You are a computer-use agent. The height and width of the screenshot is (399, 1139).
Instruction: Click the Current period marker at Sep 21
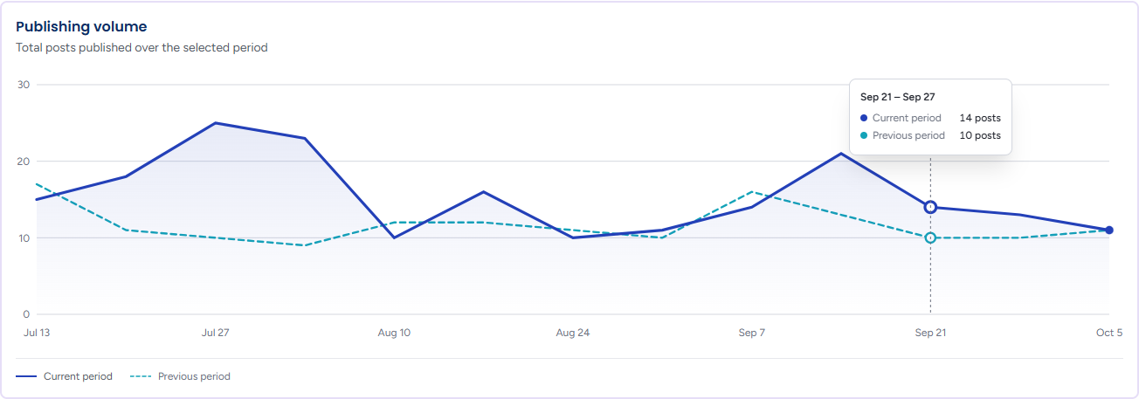930,207
